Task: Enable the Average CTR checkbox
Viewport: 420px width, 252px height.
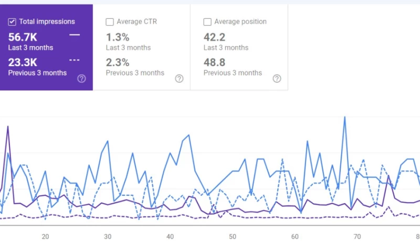Action: click(x=110, y=22)
